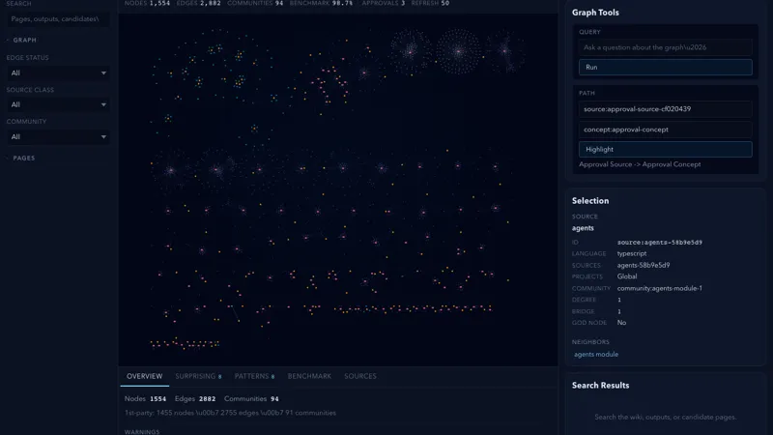Image resolution: width=773 pixels, height=435 pixels.
Task: Click the selected node name agents
Action: 583,228
